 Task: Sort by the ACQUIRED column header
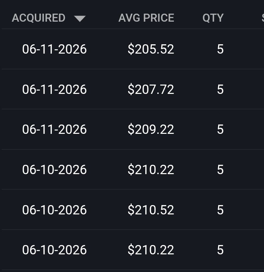coord(39,18)
